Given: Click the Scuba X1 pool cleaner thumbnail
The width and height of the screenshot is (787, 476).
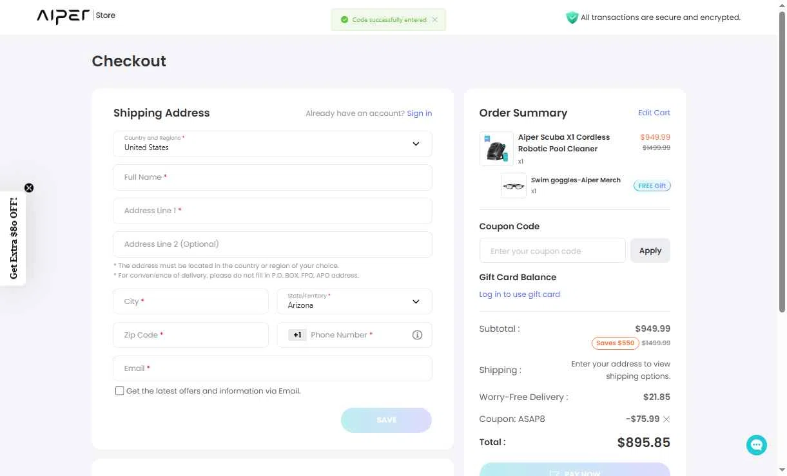Looking at the screenshot, I should click(x=496, y=149).
